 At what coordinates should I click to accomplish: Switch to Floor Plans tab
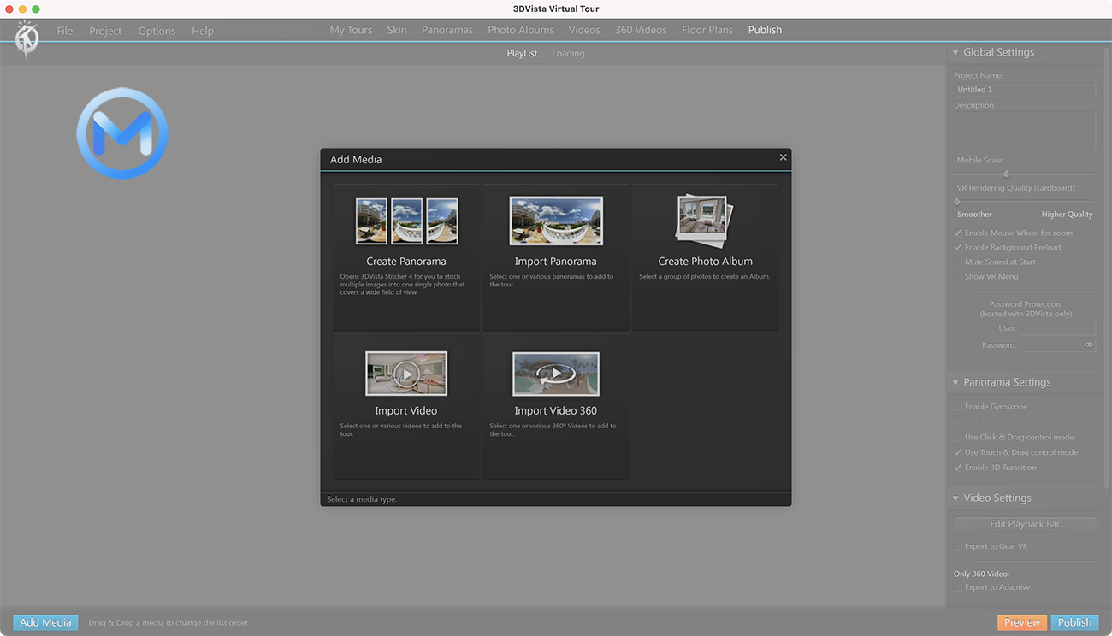[x=707, y=30]
